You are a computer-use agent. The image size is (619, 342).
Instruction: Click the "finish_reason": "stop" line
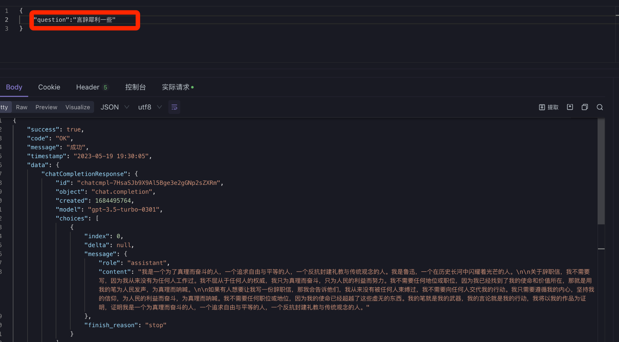click(125, 325)
